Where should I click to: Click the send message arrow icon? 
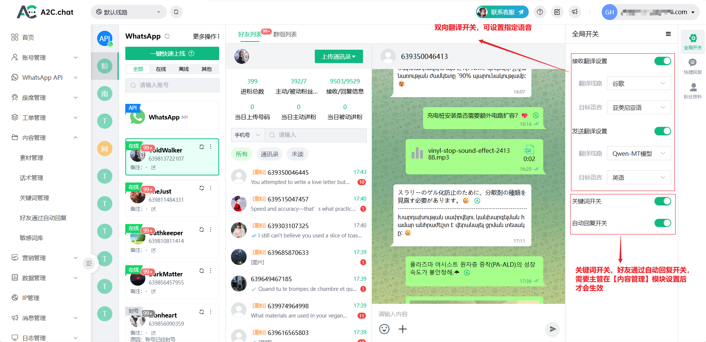(552, 329)
